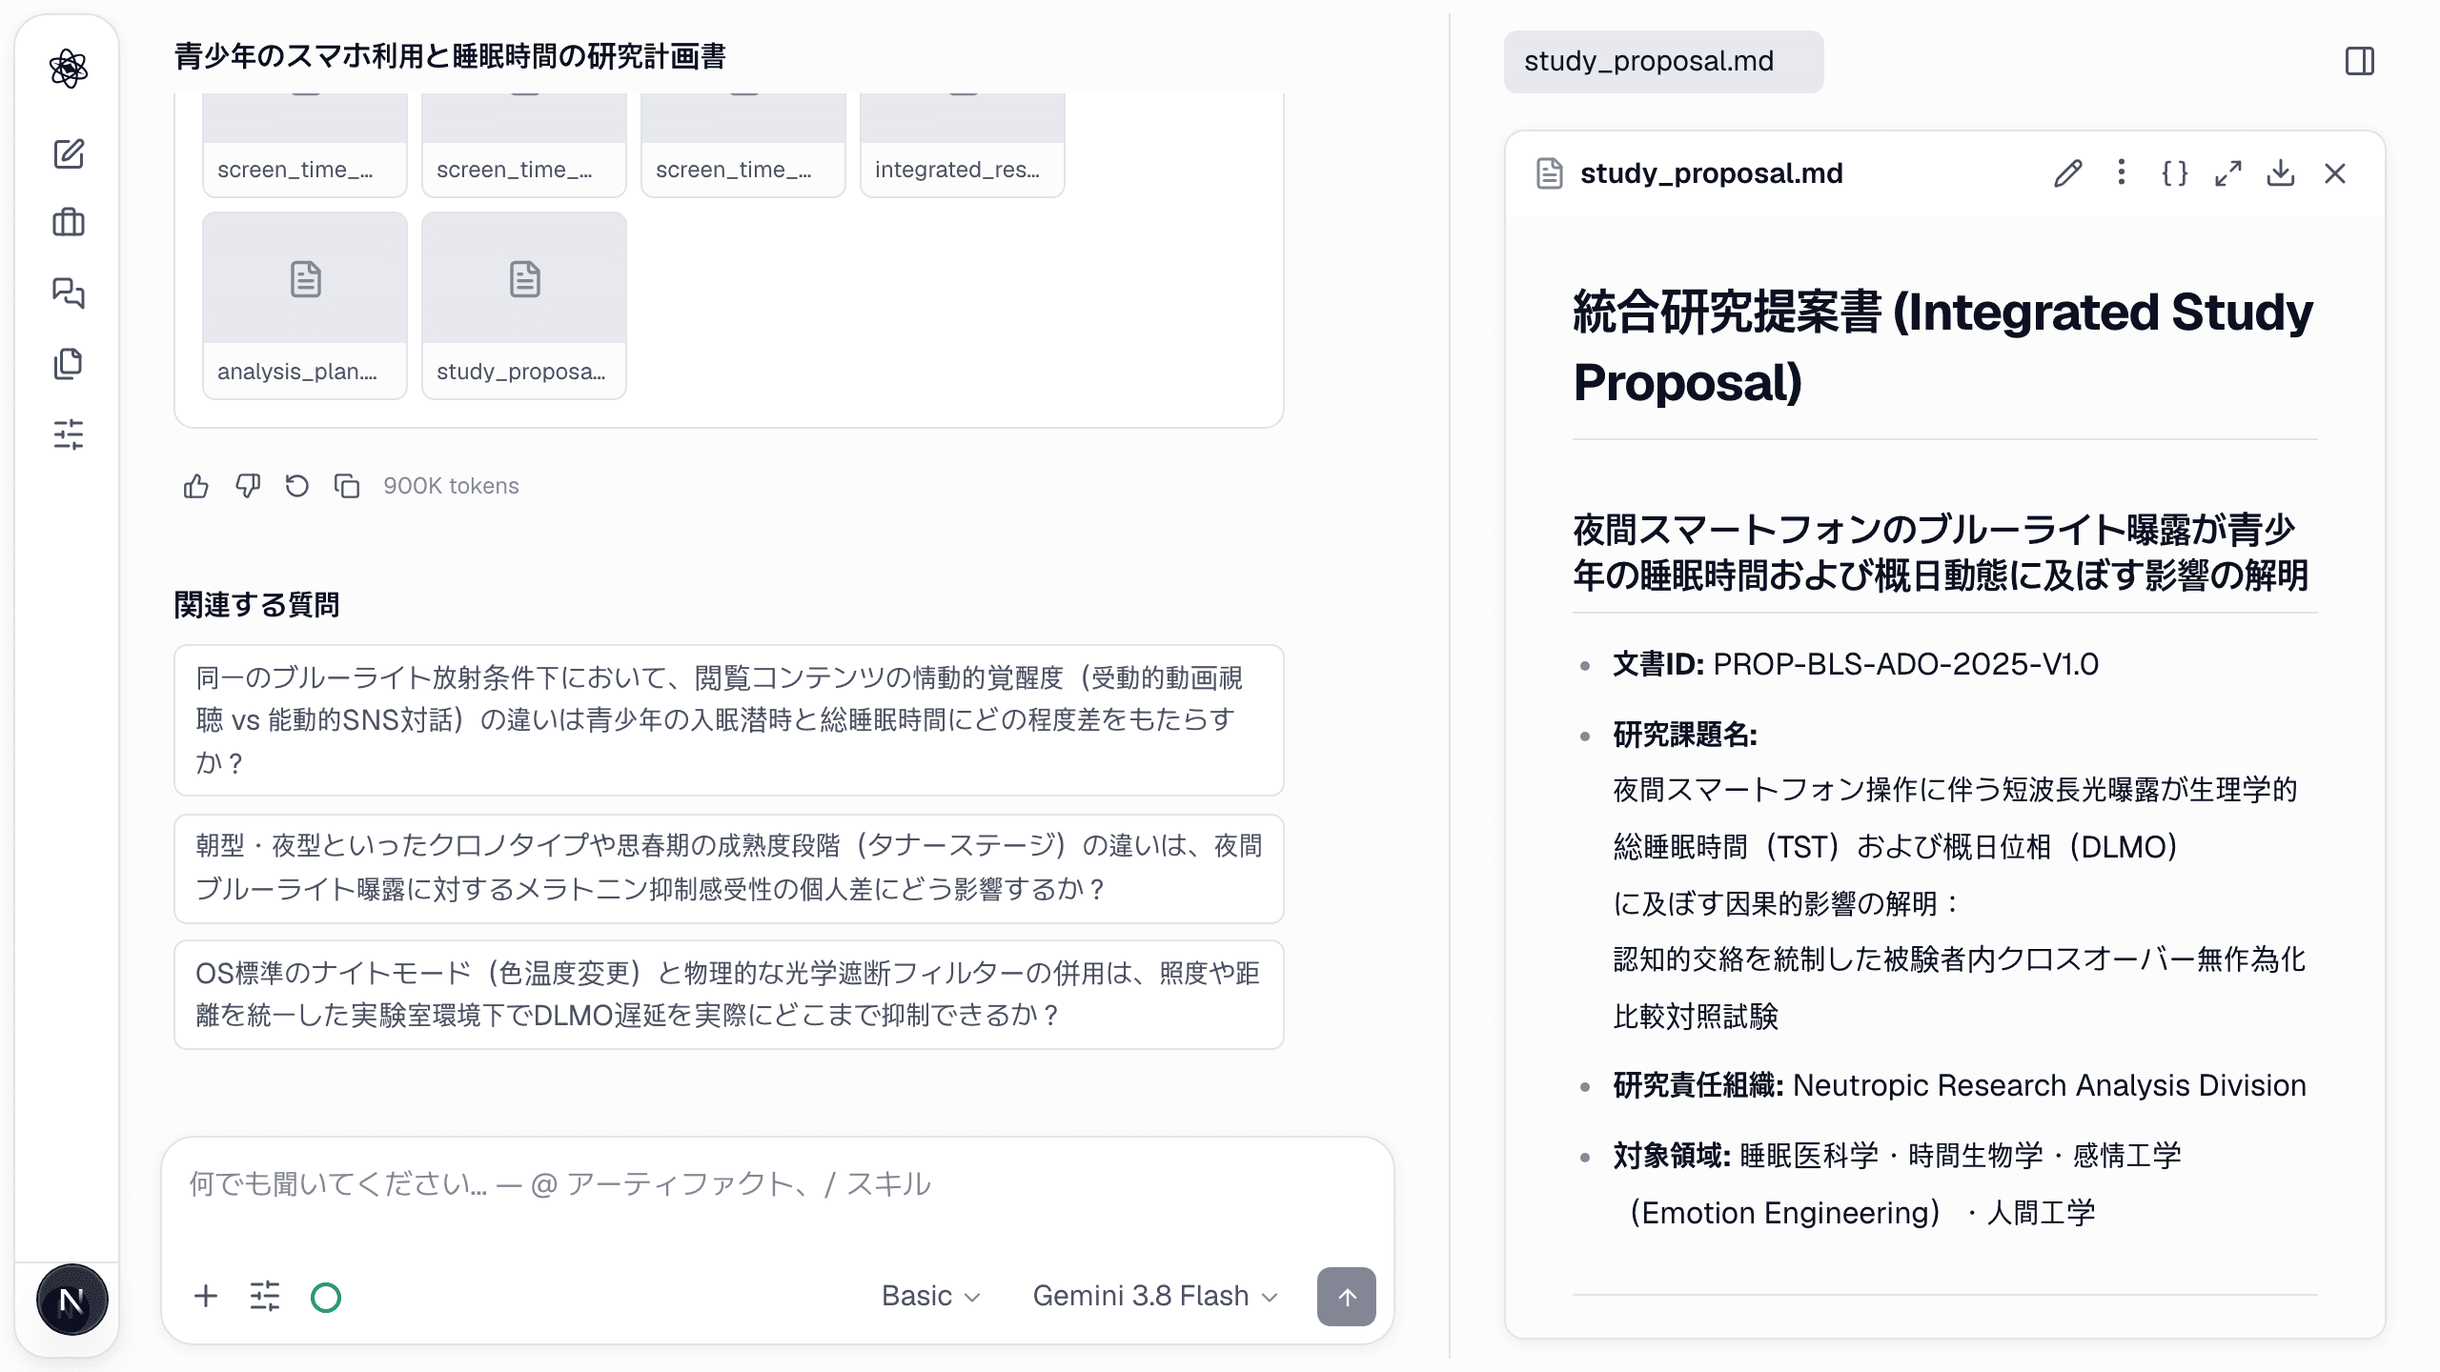Give thumbs down to the response

coord(248,486)
